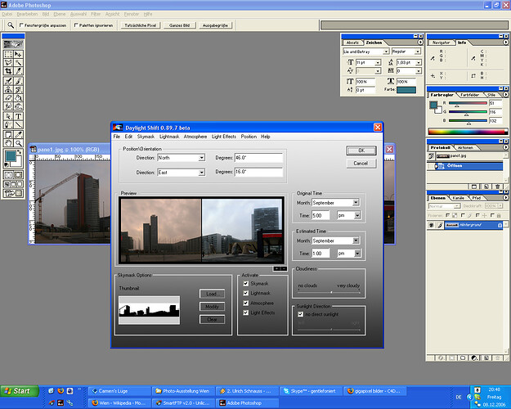Open Photoshop's Filter menu
The width and height of the screenshot is (511, 409).
pyautogui.click(x=96, y=14)
